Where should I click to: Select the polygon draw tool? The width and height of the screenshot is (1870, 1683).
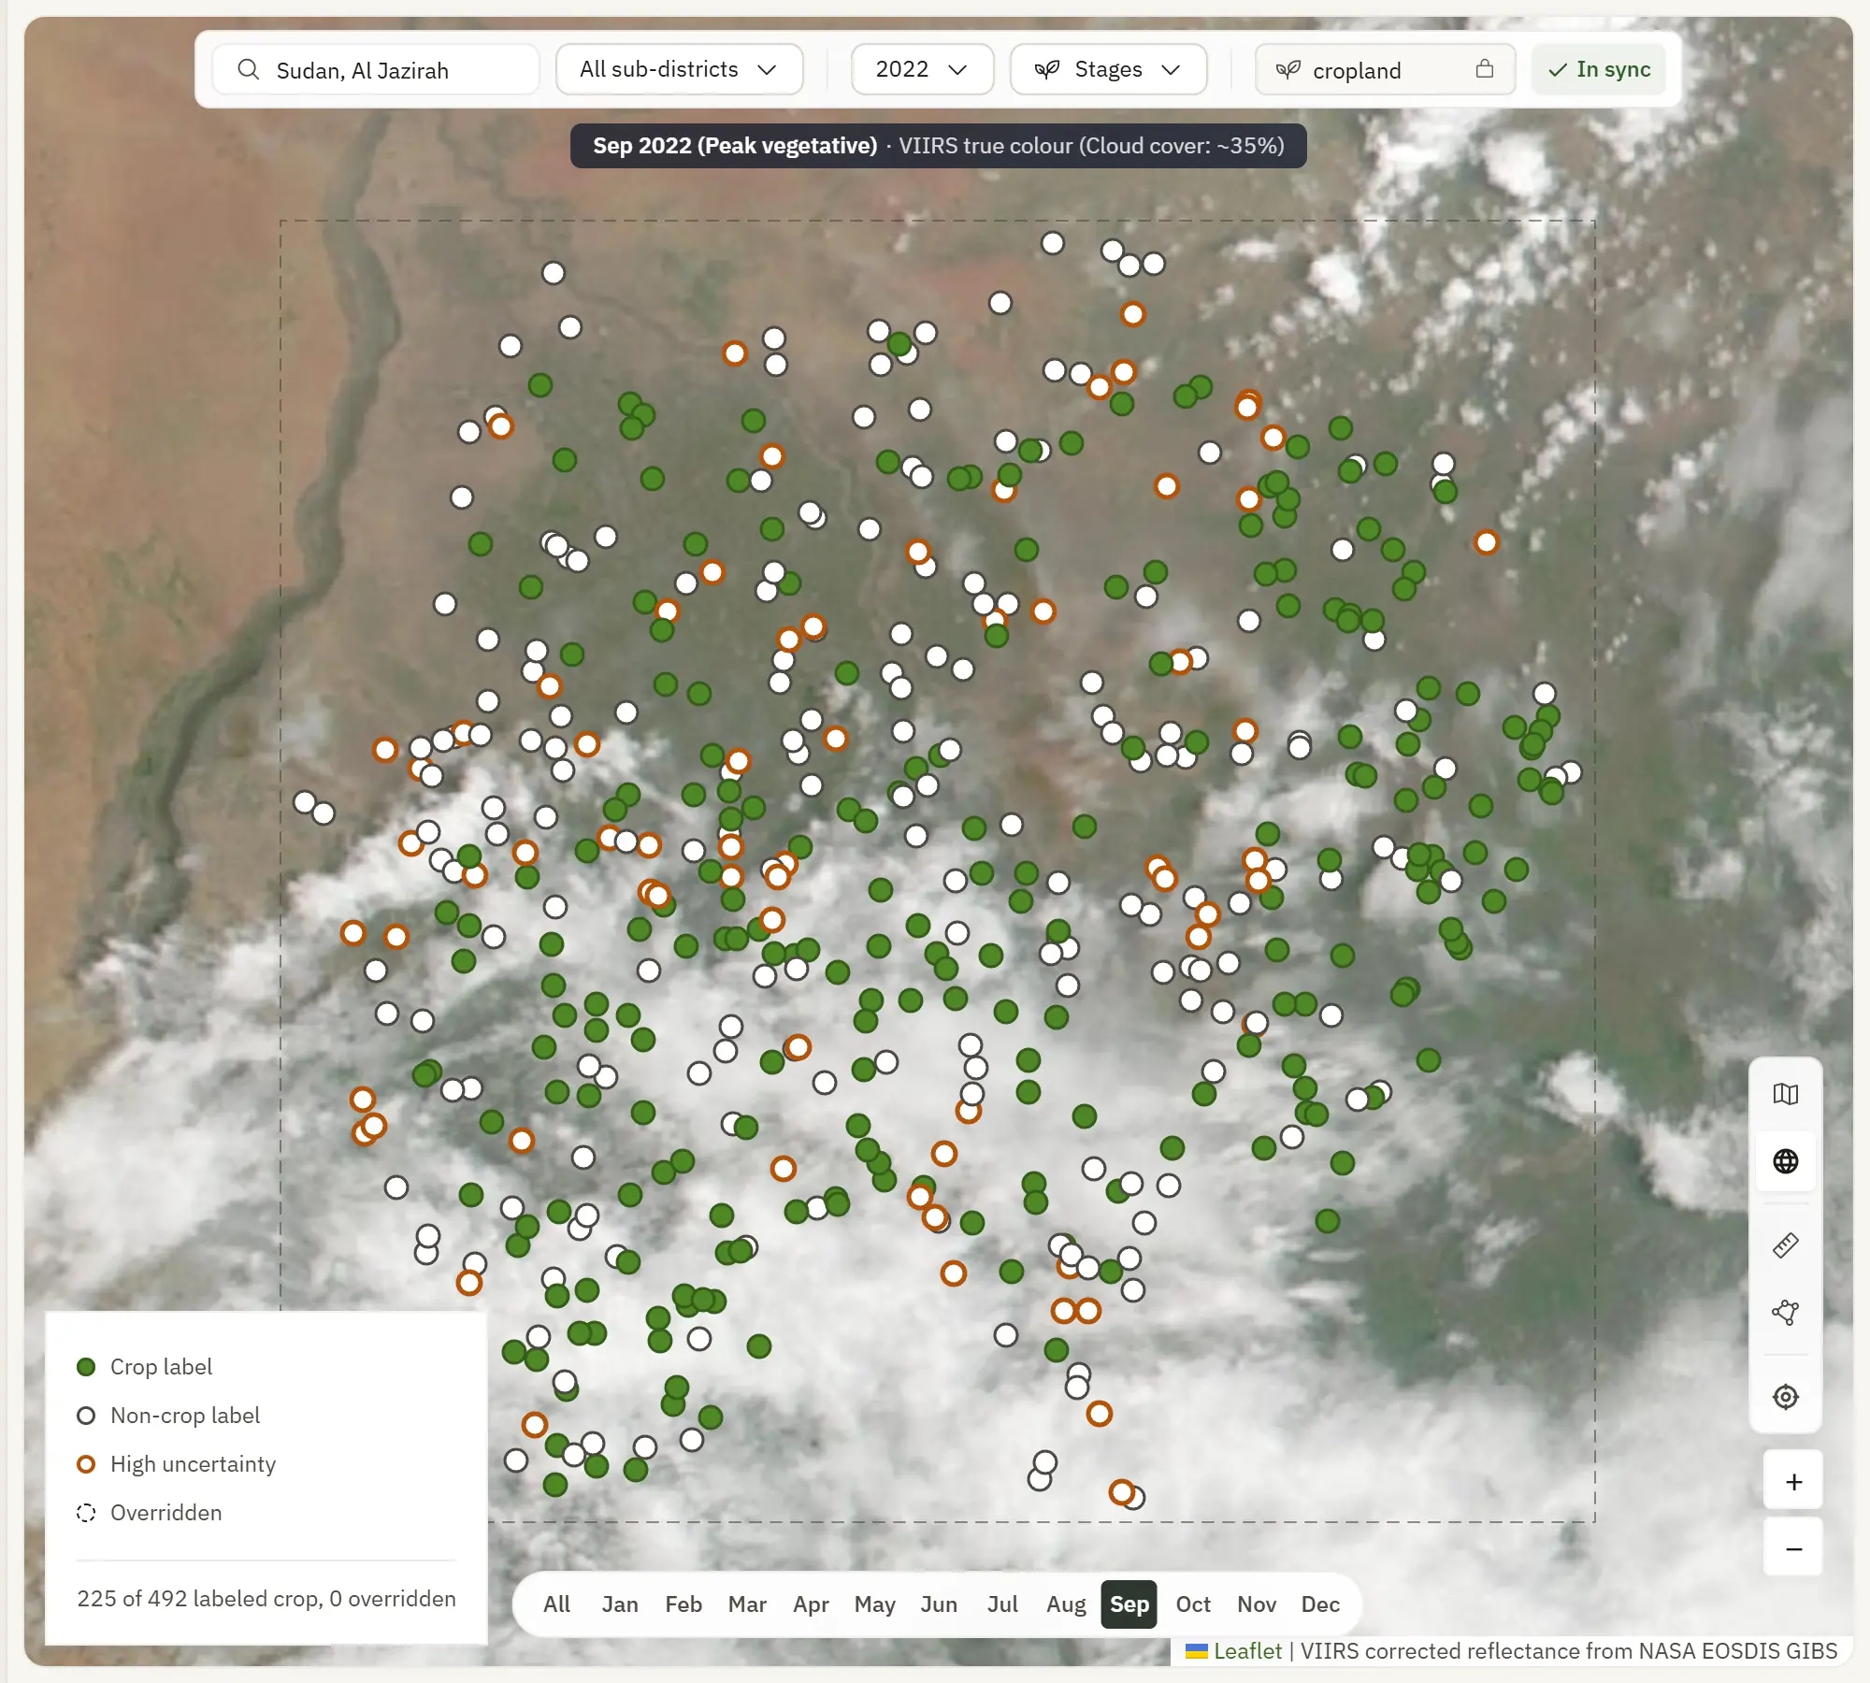click(x=1785, y=1313)
